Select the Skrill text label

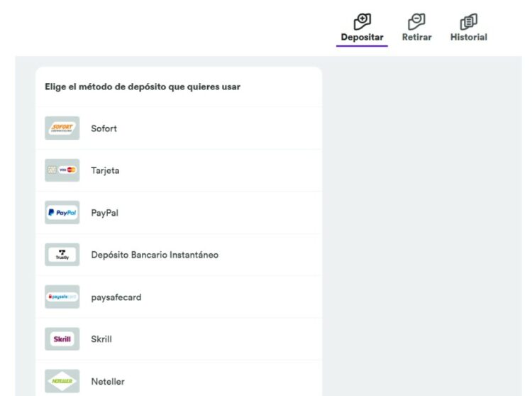101,339
